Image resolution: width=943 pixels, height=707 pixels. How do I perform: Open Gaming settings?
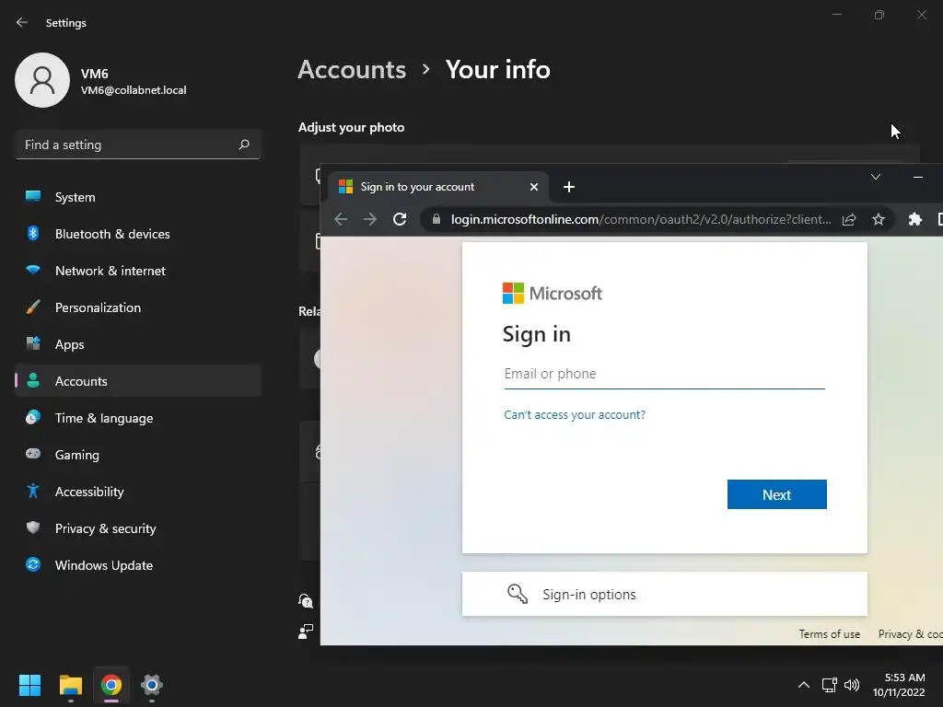click(x=138, y=455)
